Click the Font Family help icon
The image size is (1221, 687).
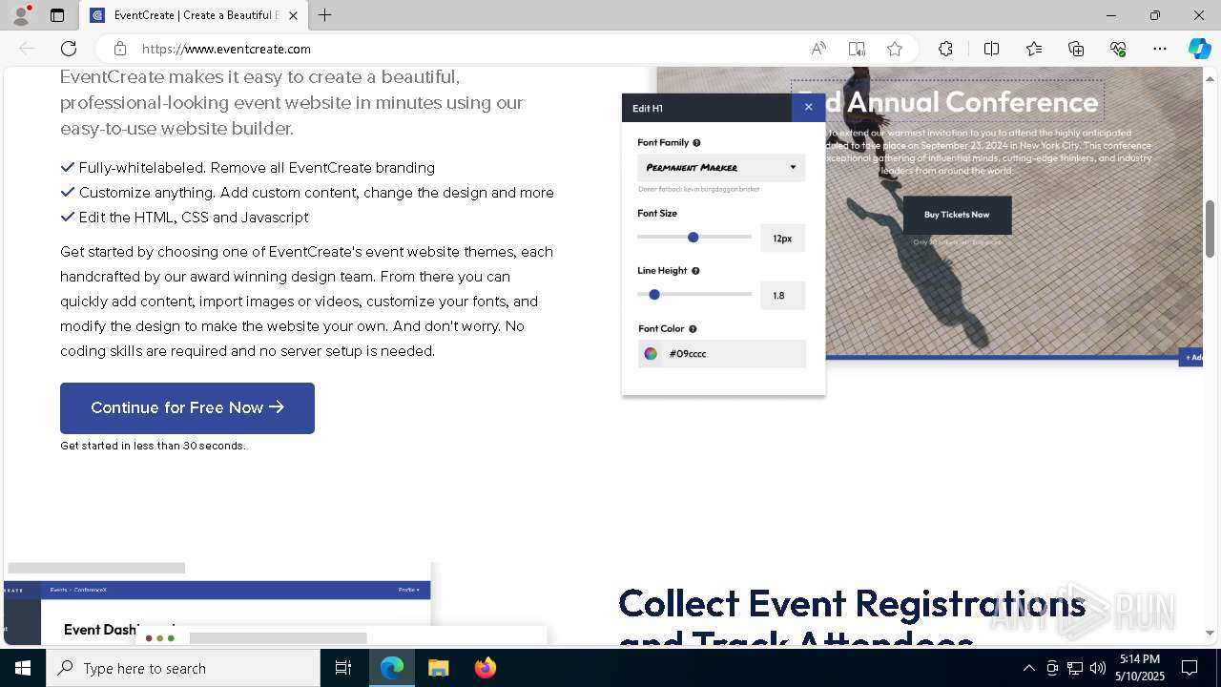click(x=696, y=143)
